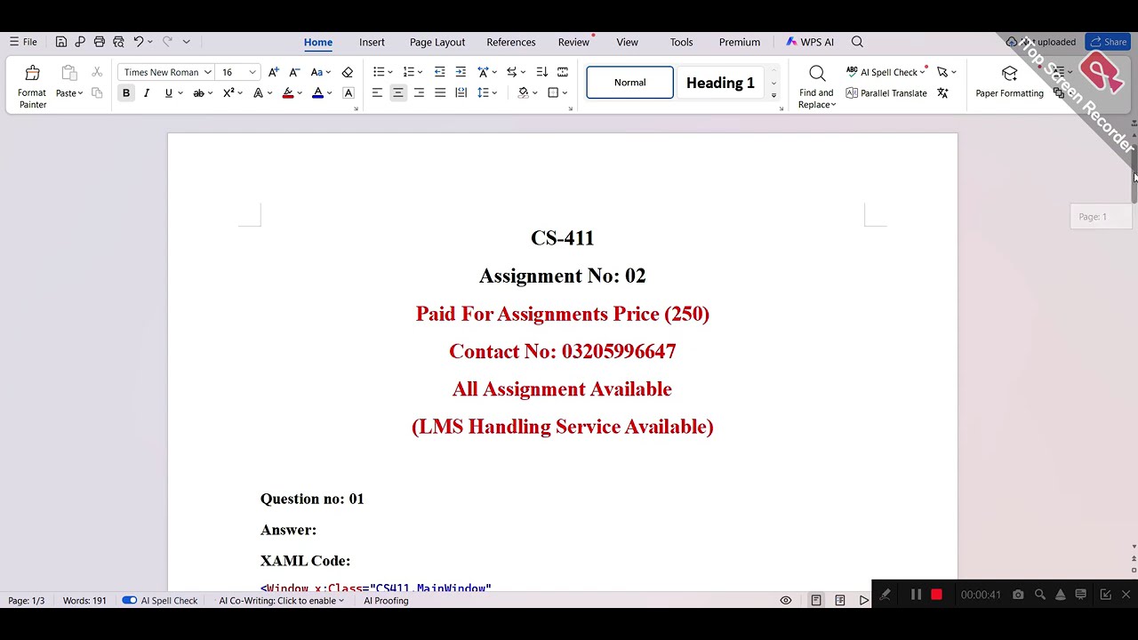
Task: Open the search icon beside WPS AI
Action: tap(857, 42)
